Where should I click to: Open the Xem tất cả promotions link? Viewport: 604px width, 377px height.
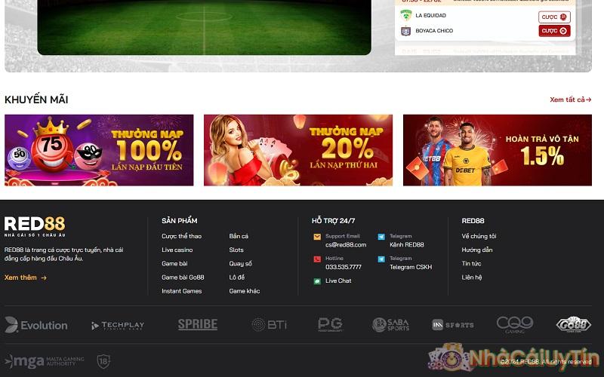pos(570,100)
